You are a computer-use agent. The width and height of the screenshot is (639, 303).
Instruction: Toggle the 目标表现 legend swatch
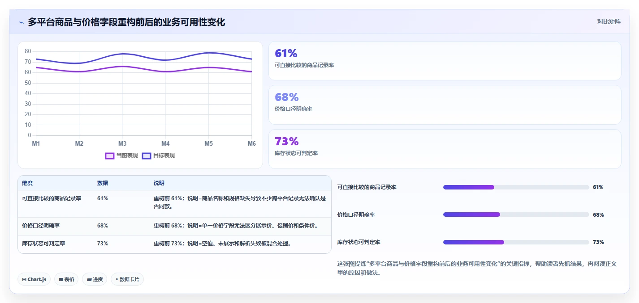[147, 156]
